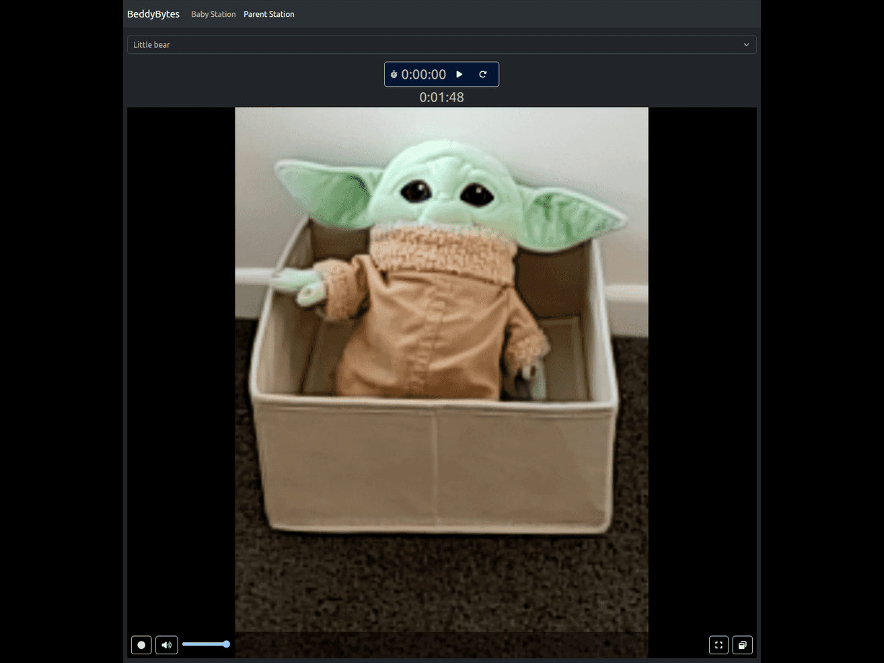The width and height of the screenshot is (884, 663).
Task: Open fullscreen mode for the video
Action: [x=719, y=645]
